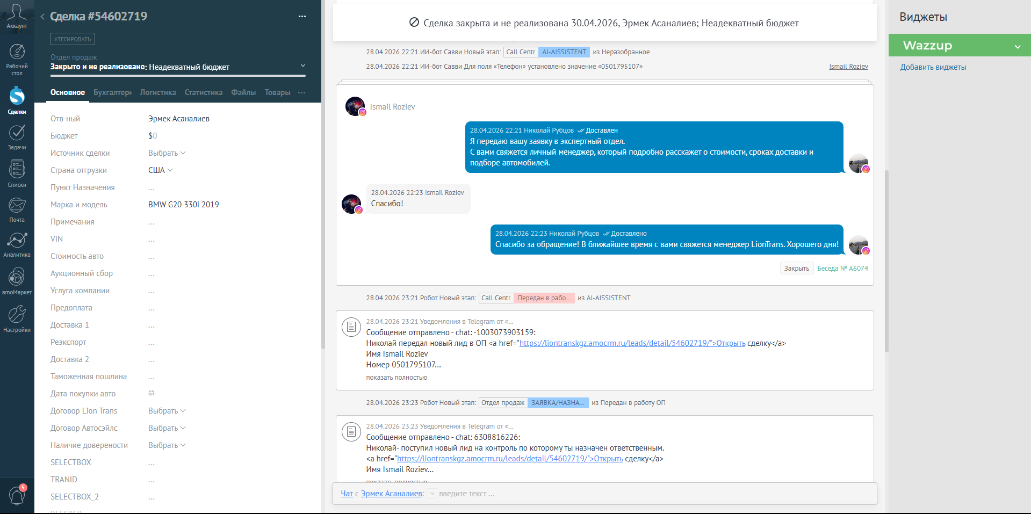Switch to the Файлы tab
1031x514 pixels.
tap(243, 92)
